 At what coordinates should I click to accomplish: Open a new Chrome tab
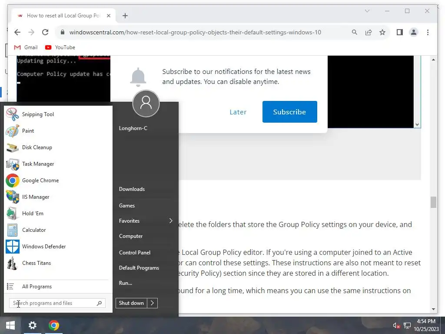pyautogui.click(x=125, y=16)
